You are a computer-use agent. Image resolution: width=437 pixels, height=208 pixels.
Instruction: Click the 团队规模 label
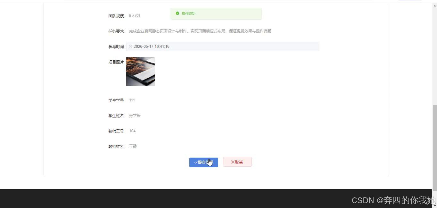point(116,16)
